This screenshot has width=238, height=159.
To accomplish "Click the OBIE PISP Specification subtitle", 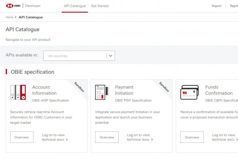I will [x=133, y=100].
